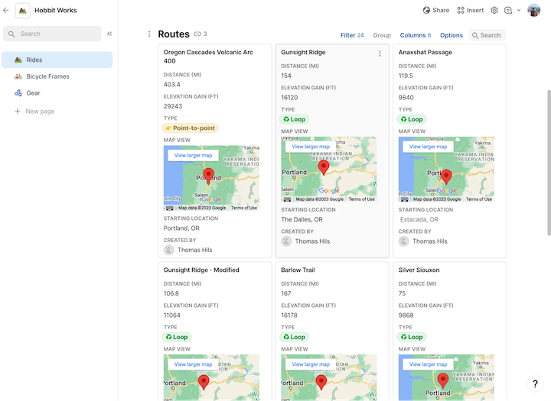
Task: Click distance value 403.4
Action: pyautogui.click(x=172, y=85)
